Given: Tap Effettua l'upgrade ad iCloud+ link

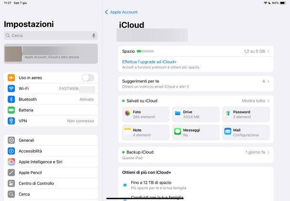Looking at the screenshot, I should 149,62.
